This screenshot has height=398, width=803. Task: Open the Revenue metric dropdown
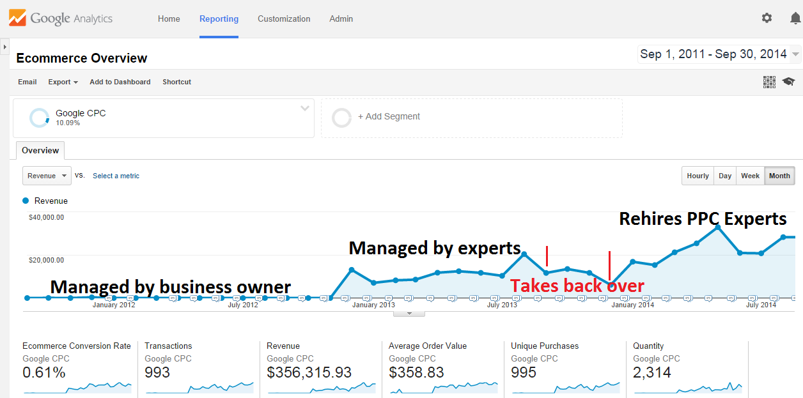click(x=47, y=176)
